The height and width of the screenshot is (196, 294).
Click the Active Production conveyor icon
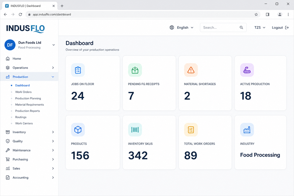(x=247, y=70)
